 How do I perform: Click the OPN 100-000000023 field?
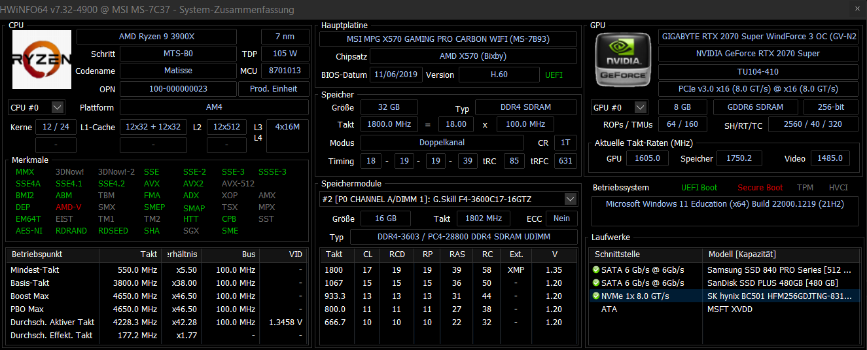pos(178,88)
